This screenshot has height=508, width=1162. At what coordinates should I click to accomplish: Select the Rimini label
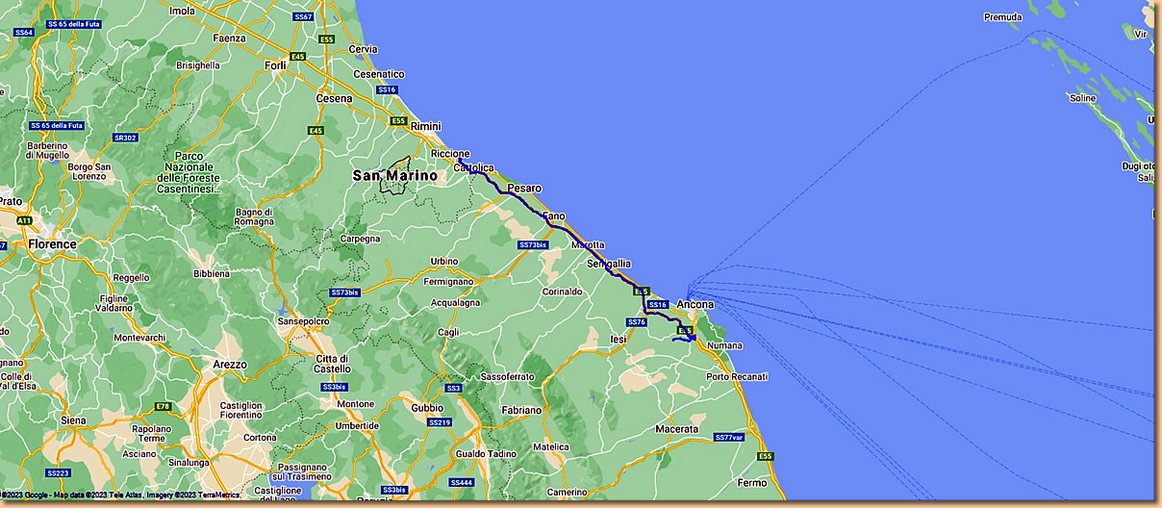pos(426,126)
